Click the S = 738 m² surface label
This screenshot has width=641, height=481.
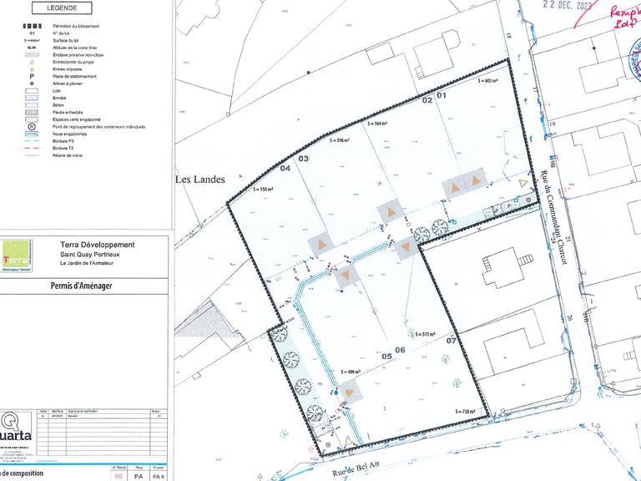pyautogui.click(x=469, y=411)
